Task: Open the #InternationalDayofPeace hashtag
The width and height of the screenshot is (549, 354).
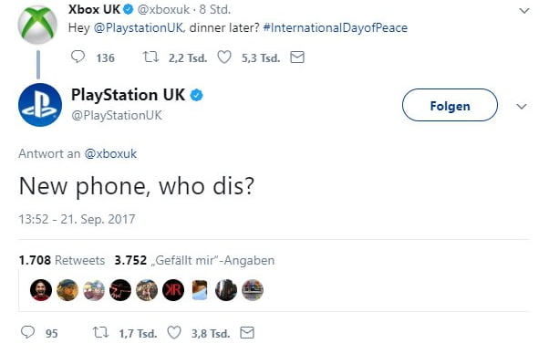Action: click(x=335, y=27)
